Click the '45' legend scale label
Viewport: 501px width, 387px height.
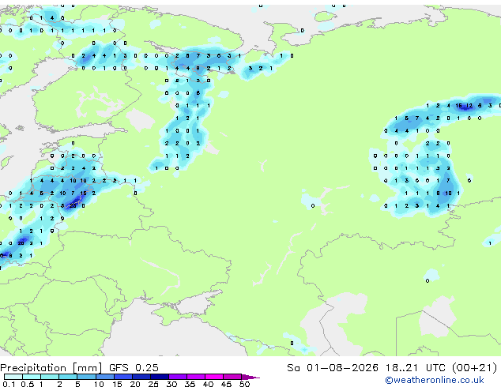click(x=226, y=384)
